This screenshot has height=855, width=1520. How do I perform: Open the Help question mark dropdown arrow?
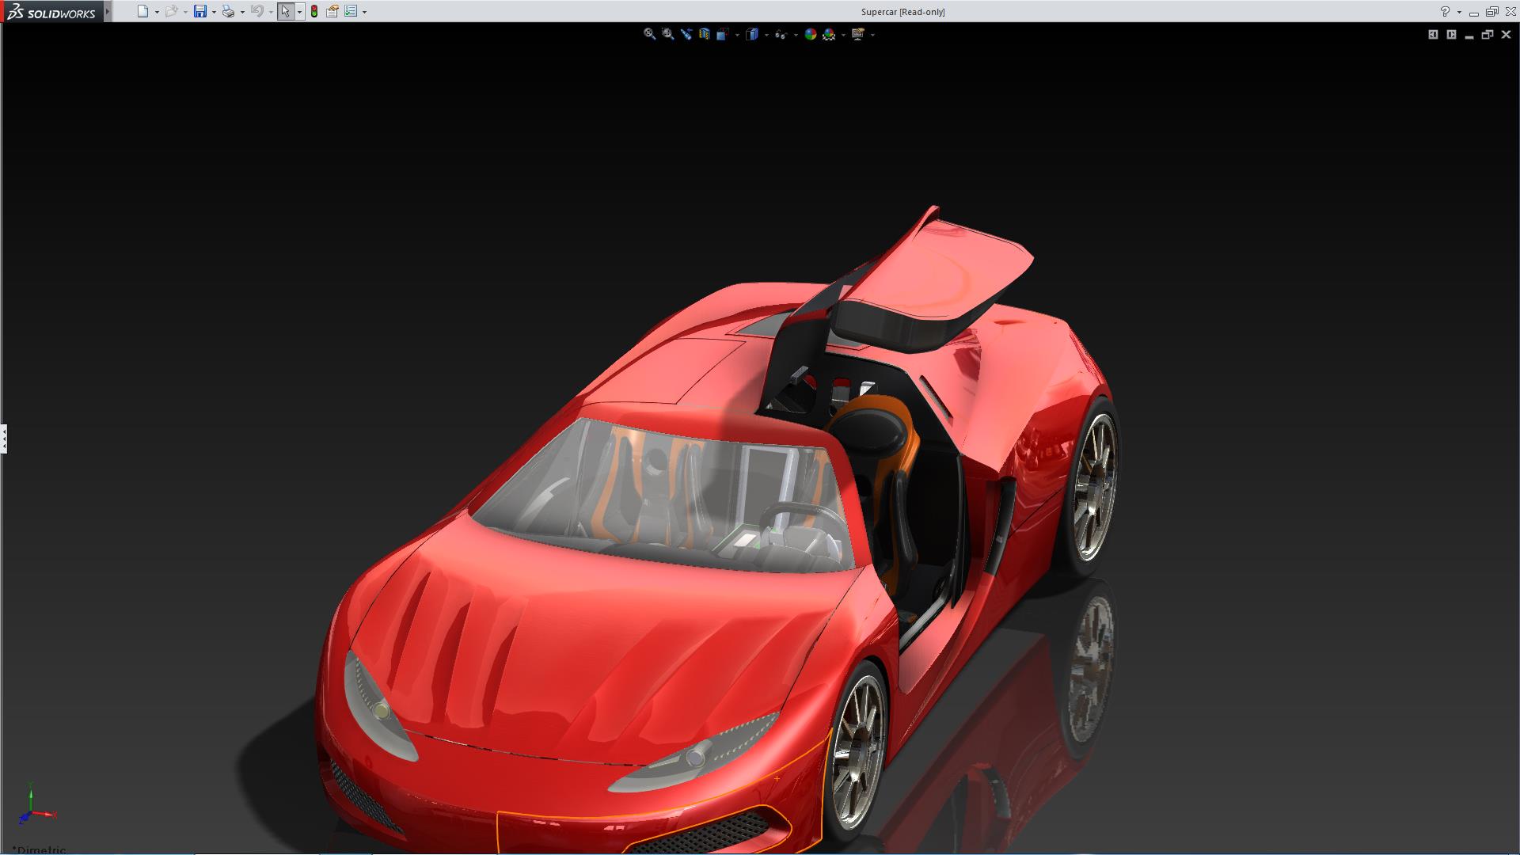(x=1459, y=12)
